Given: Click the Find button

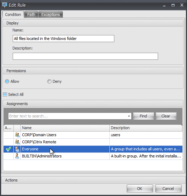Looking at the screenshot, I should click(x=144, y=116).
